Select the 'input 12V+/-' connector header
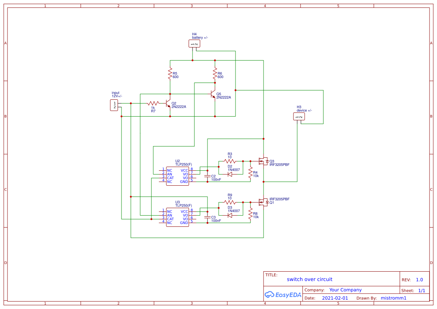Screen dimensions: 437x309 (113, 105)
